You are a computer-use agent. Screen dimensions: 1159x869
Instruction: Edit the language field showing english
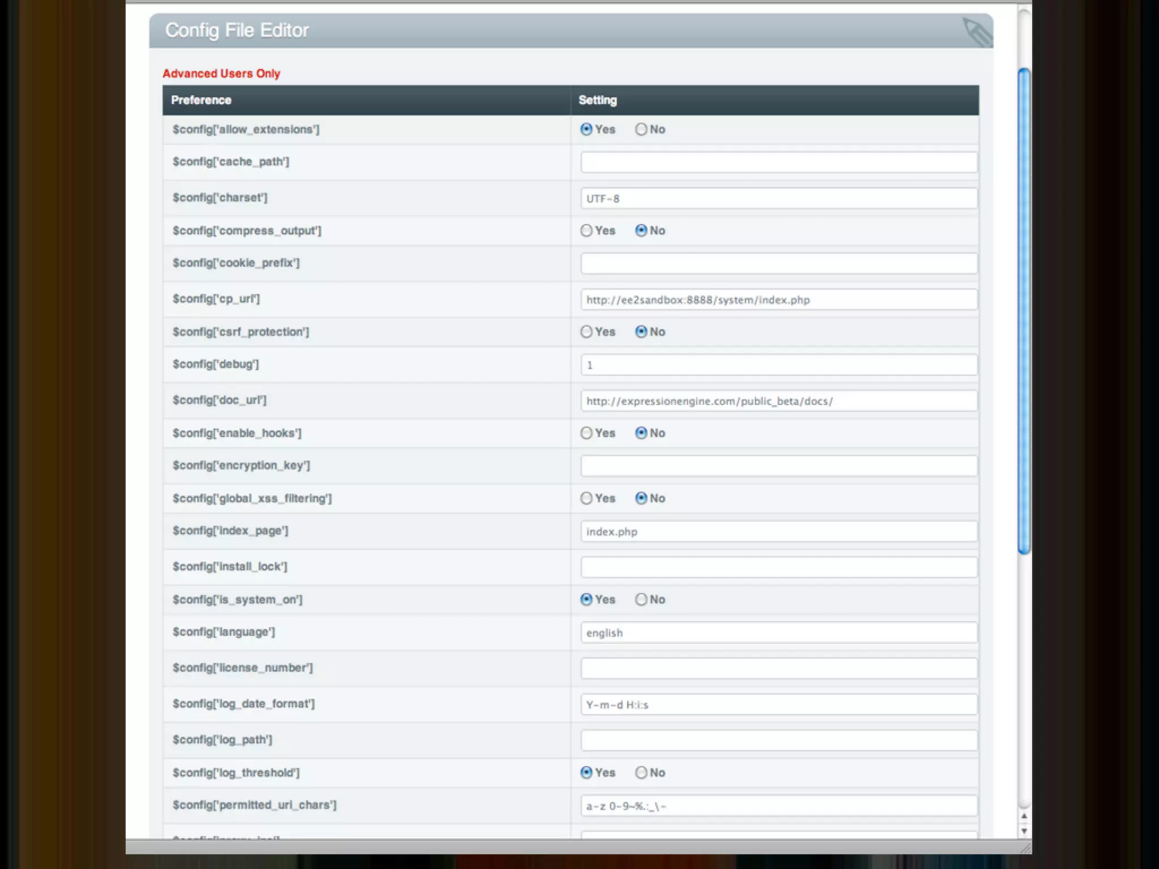tap(778, 633)
